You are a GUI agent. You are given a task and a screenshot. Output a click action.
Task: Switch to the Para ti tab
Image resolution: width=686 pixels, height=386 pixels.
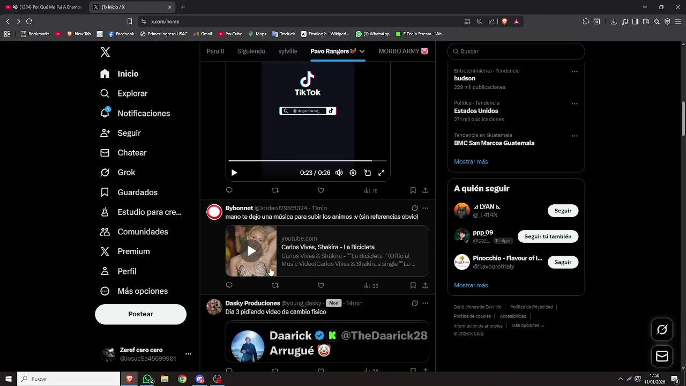[x=215, y=51]
